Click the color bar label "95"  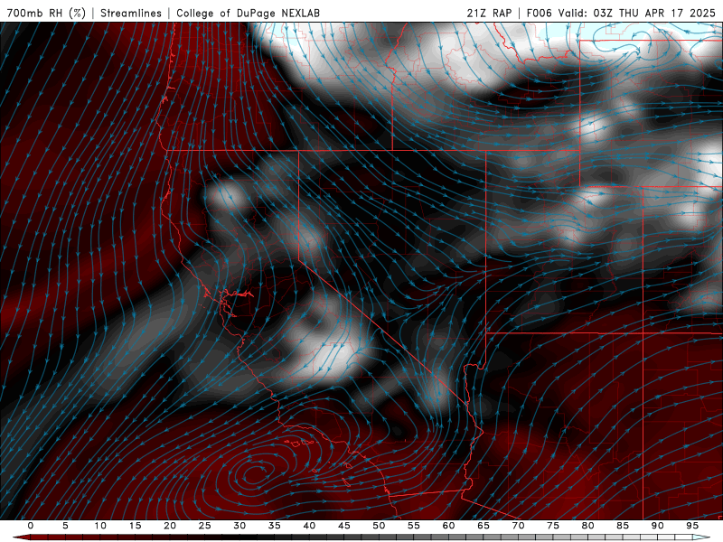tap(691, 526)
